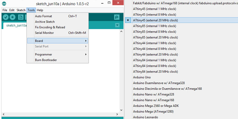The height and width of the screenshot is (119, 238).
Task: Select Fix Encoding & Reload
Action: tap(58, 27)
